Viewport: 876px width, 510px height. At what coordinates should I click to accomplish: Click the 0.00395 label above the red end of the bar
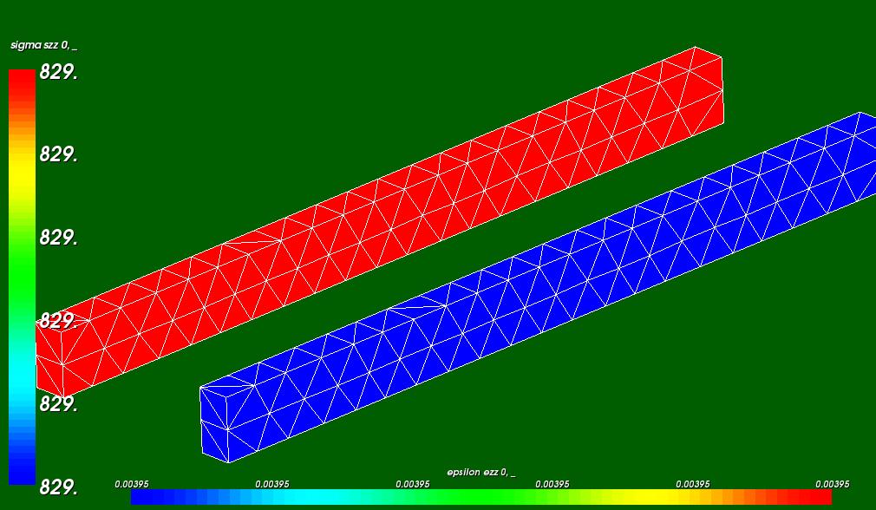[x=832, y=484]
